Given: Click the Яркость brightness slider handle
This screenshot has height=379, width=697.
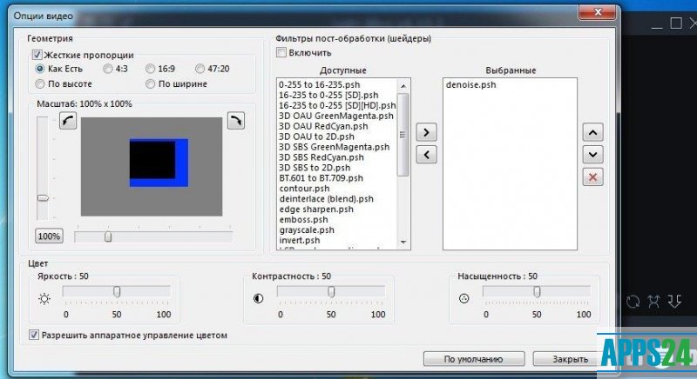Looking at the screenshot, I should point(116,292).
